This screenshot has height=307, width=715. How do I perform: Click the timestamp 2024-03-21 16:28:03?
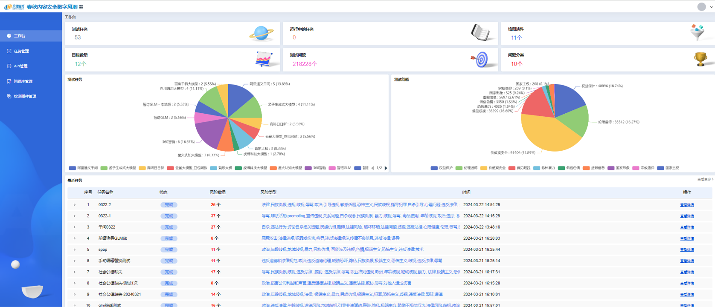(482, 238)
